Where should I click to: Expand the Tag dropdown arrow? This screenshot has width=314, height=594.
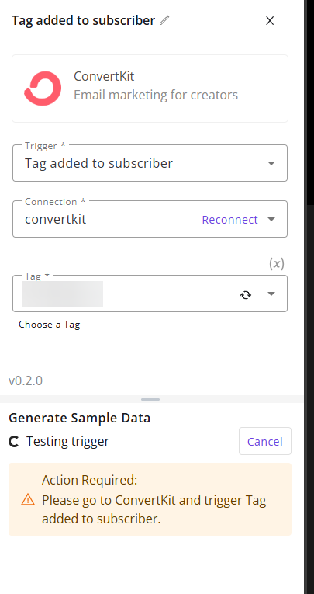(x=271, y=294)
